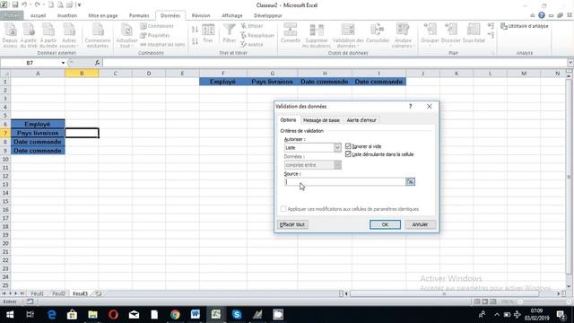The image size is (574, 323).
Task: Click column header D
Action: coord(149,74)
